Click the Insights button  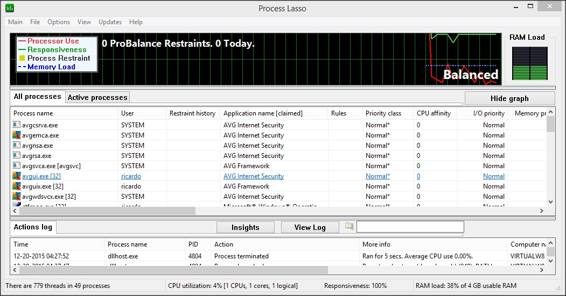246,228
